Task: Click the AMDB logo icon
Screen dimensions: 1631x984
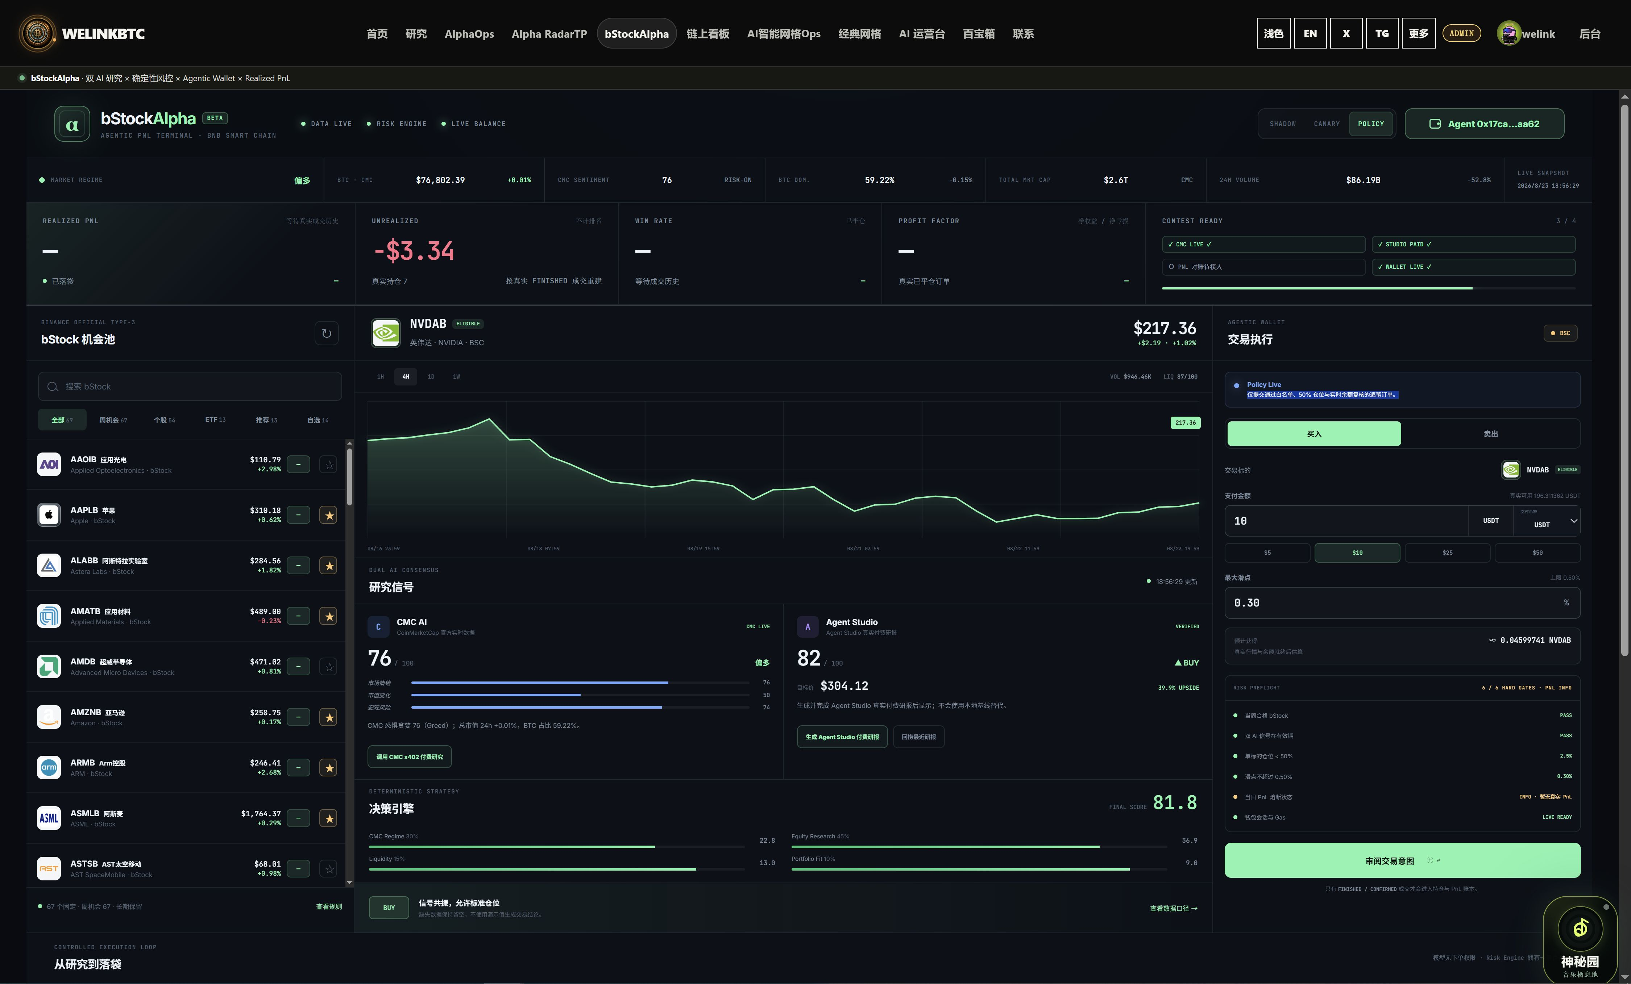Action: point(49,666)
